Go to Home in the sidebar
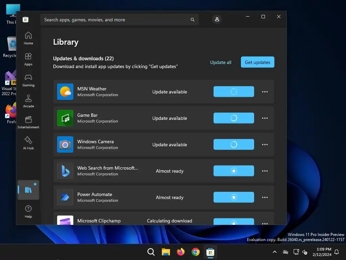Screen dimensions: 346x260 [28, 39]
